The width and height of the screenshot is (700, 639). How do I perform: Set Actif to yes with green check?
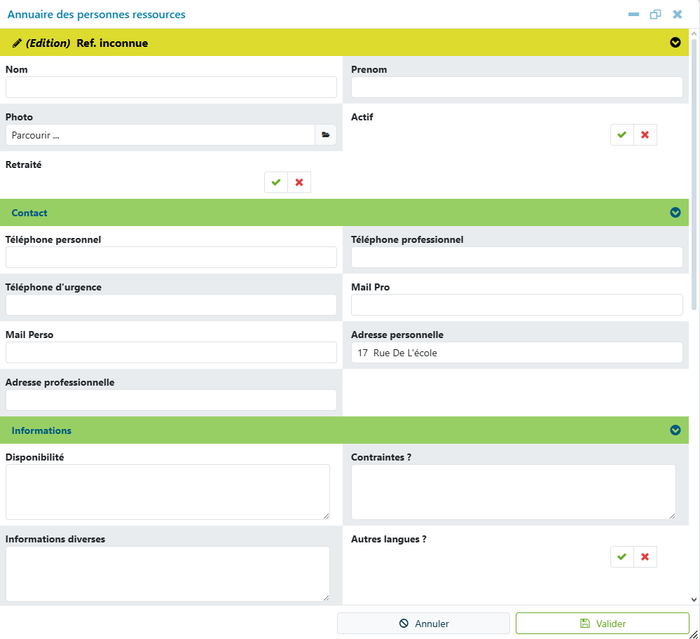[x=622, y=134]
